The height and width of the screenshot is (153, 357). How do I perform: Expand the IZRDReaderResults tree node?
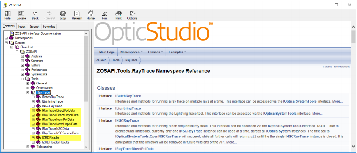click(33, 142)
